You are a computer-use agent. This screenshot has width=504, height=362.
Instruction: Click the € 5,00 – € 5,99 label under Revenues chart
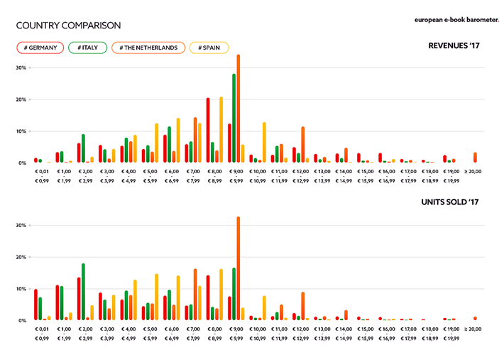(150, 176)
